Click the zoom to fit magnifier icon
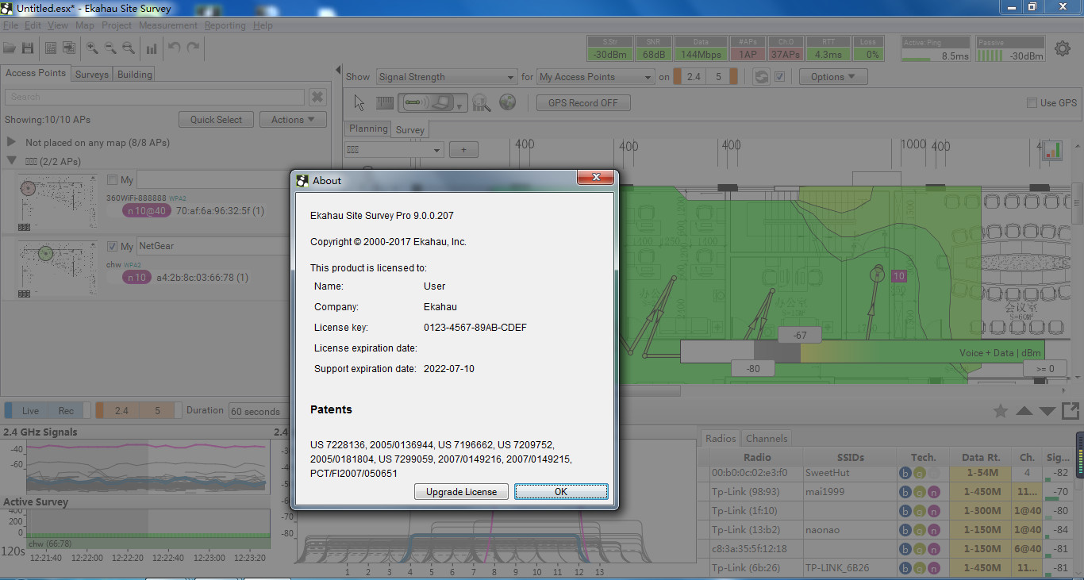This screenshot has height=580, width=1084. pos(129,48)
